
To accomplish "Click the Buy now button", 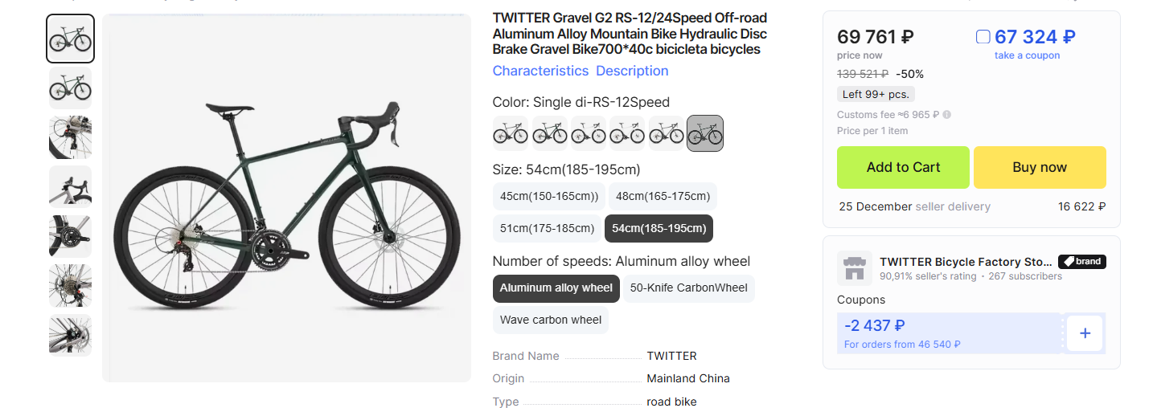I will tap(1040, 167).
